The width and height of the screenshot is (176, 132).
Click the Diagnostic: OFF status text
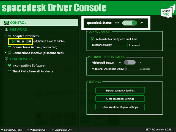[63, 130]
